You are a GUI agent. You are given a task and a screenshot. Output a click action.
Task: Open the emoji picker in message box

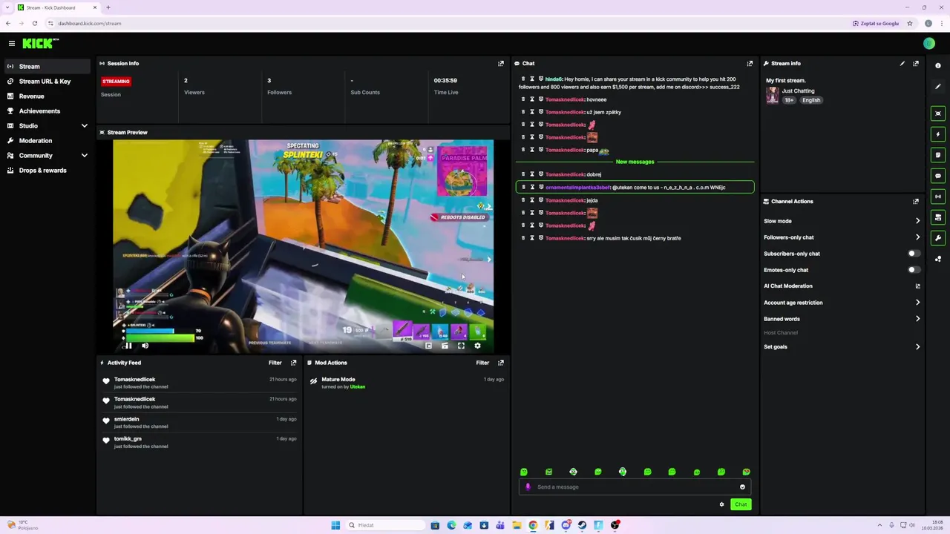point(742,487)
